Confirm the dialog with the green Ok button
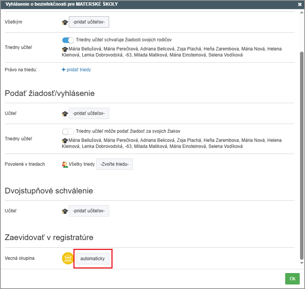This screenshot has height=289, width=305. pos(292,279)
